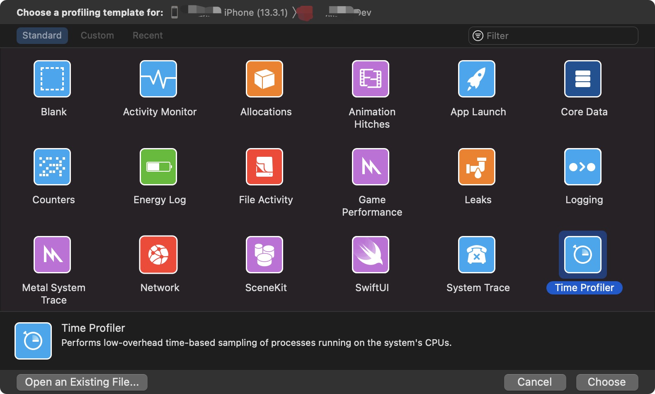Select the File Activity template icon
This screenshot has height=394, width=655.
(x=264, y=167)
